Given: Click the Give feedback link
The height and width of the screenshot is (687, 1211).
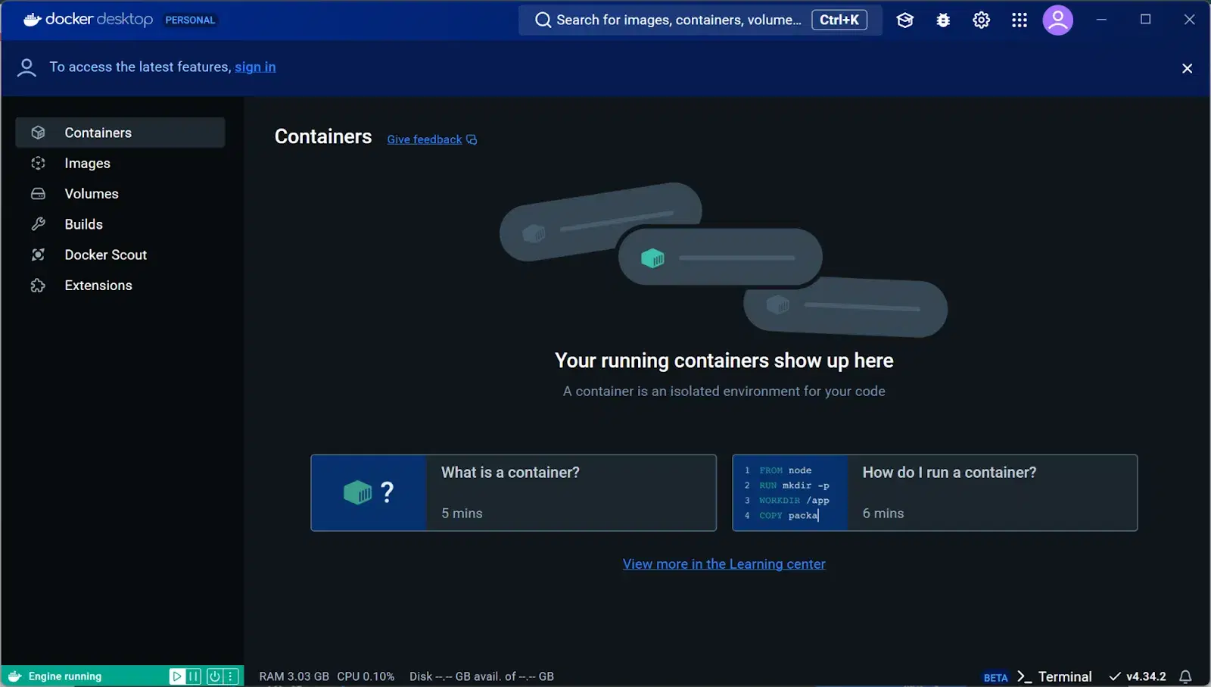Looking at the screenshot, I should click(432, 139).
